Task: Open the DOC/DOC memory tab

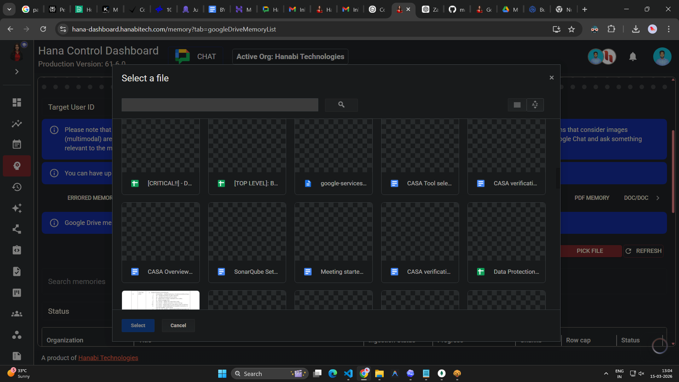Action: (x=636, y=198)
